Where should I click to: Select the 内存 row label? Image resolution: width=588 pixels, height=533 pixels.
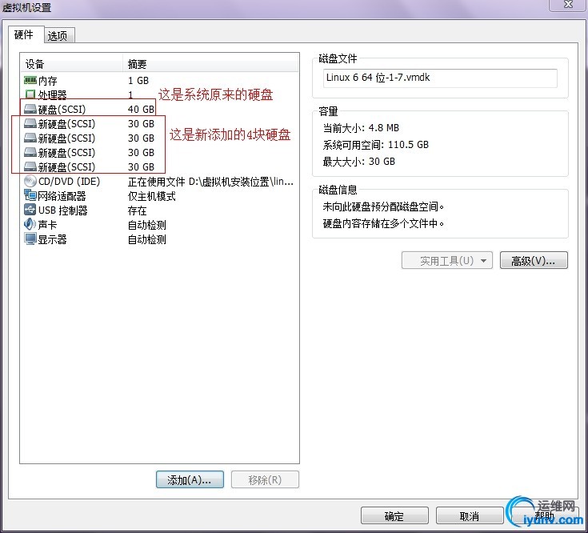click(x=48, y=81)
